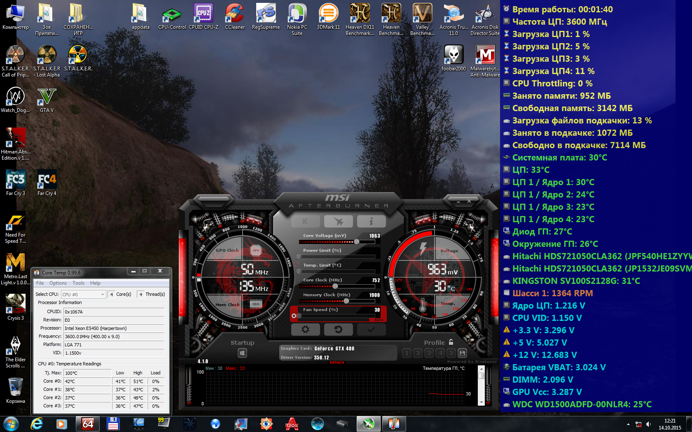This screenshot has height=432, width=692.
Task: Select Afterburner profile slot 1
Action: [x=407, y=353]
